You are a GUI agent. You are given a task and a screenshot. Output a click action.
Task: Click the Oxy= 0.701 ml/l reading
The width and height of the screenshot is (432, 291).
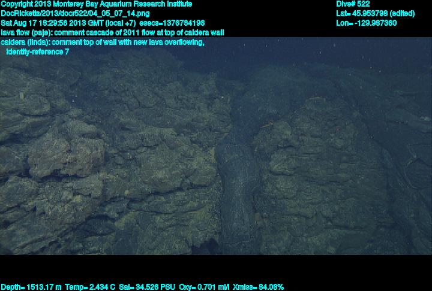click(204, 287)
